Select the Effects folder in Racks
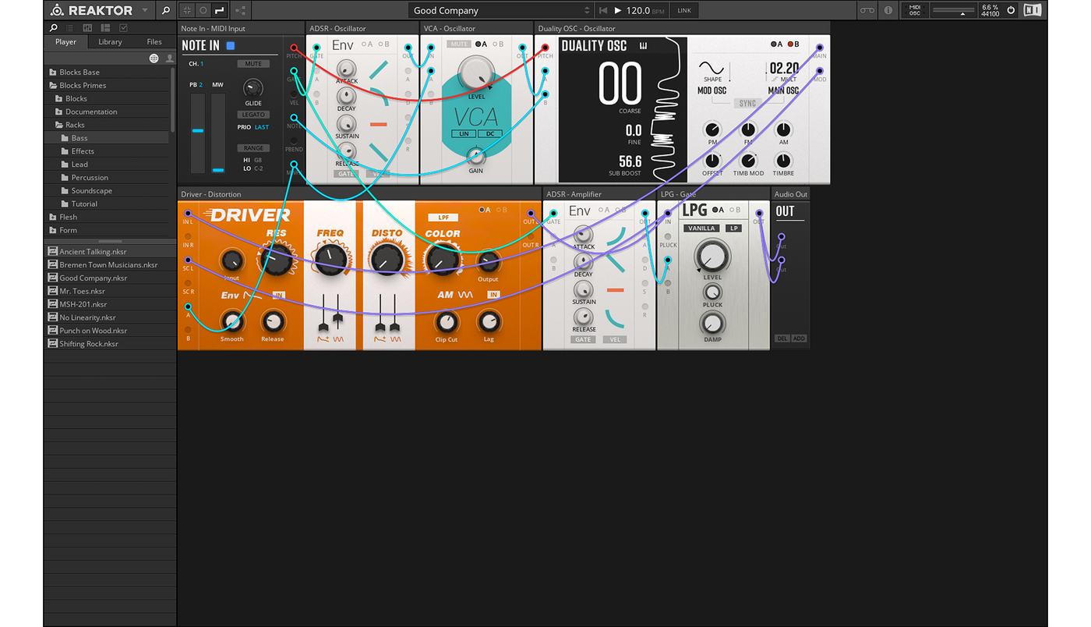1091x627 pixels. click(108, 151)
